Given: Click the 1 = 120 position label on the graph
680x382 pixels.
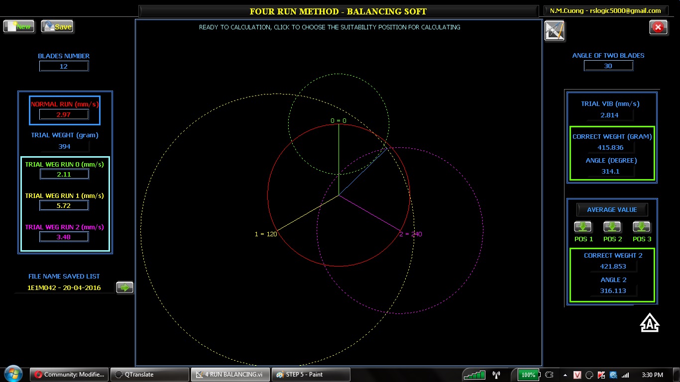Looking at the screenshot, I should pos(266,234).
